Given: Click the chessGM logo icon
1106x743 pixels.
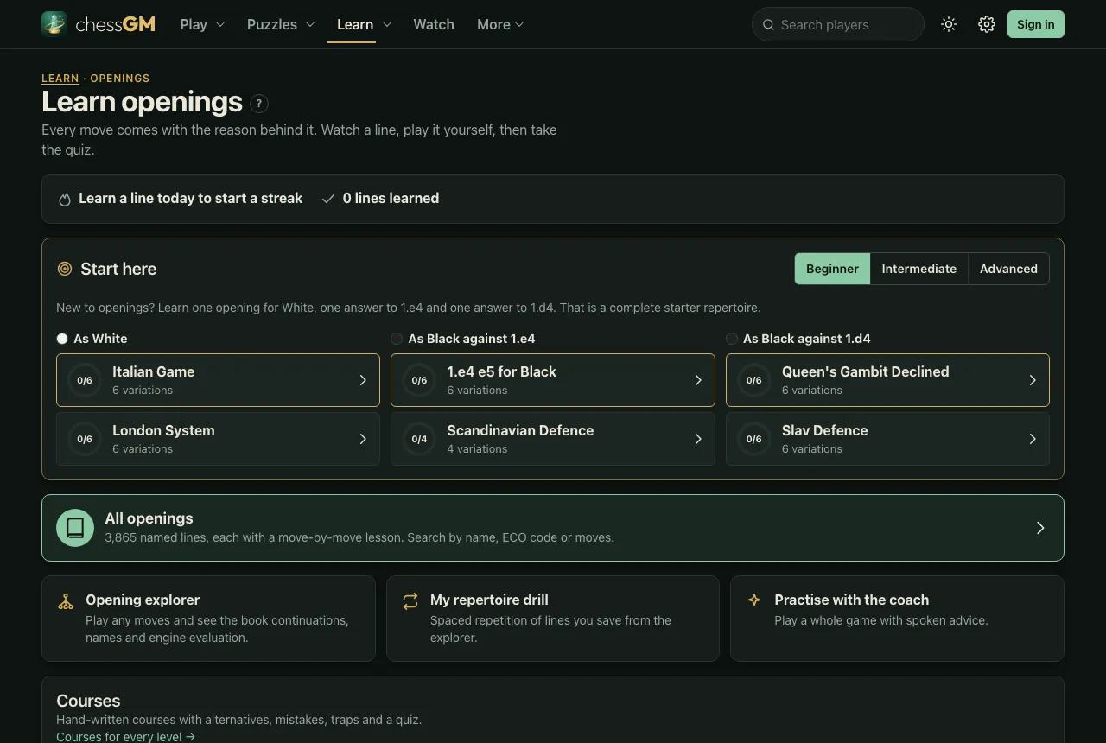Looking at the screenshot, I should click(x=54, y=24).
